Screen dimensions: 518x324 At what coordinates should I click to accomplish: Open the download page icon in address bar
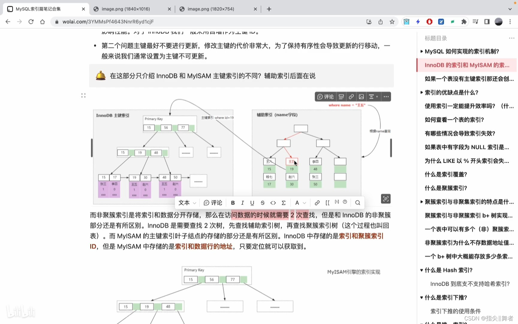coord(369,22)
